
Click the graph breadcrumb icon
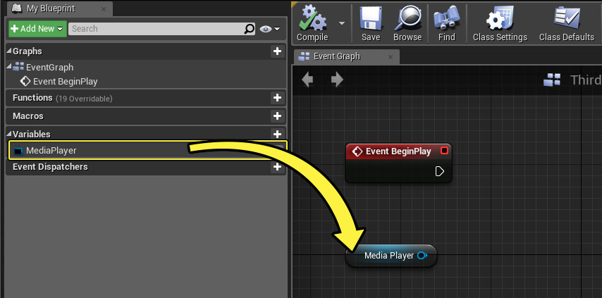[552, 80]
